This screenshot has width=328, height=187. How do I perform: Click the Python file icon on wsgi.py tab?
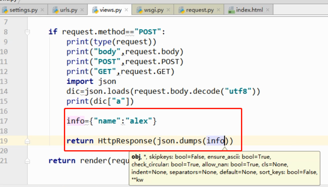coord(139,10)
